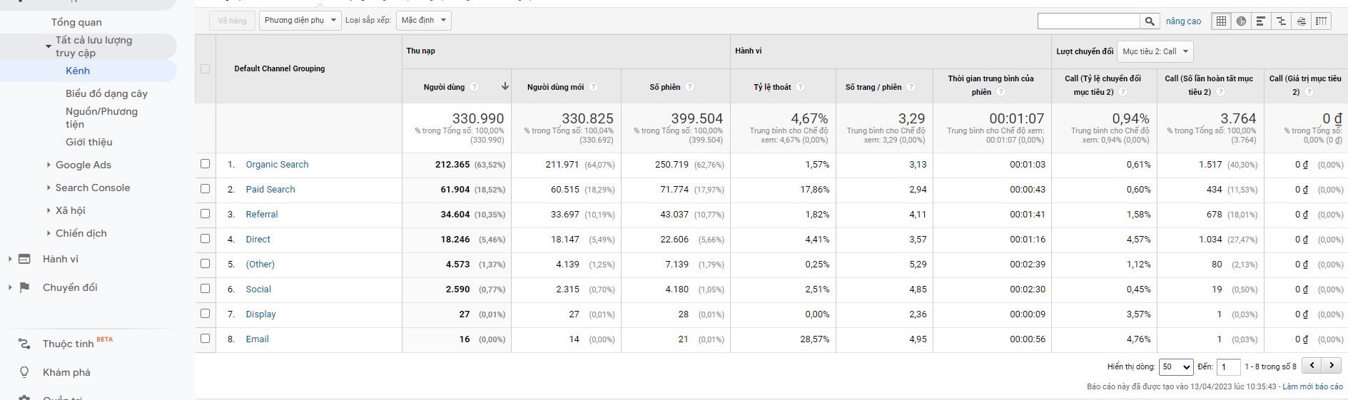
Task: Check the Referral row checkbox
Action: (x=206, y=214)
